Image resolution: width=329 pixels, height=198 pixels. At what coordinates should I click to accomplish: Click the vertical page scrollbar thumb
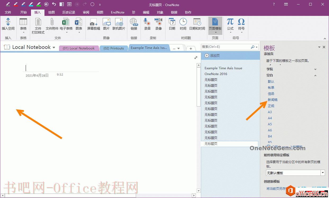pyautogui.click(x=199, y=87)
